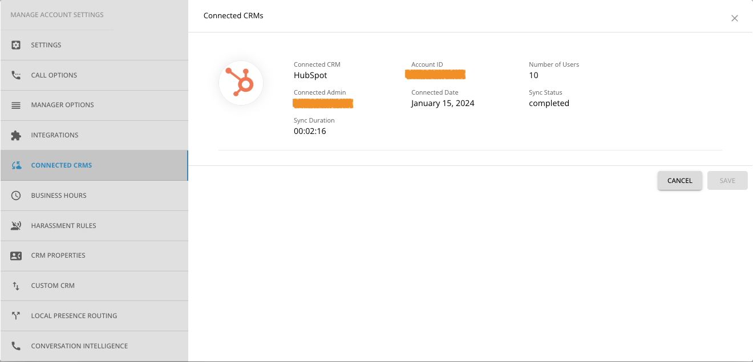Click the Connected CRMs dialog title
This screenshot has width=753, height=362.
233,15
